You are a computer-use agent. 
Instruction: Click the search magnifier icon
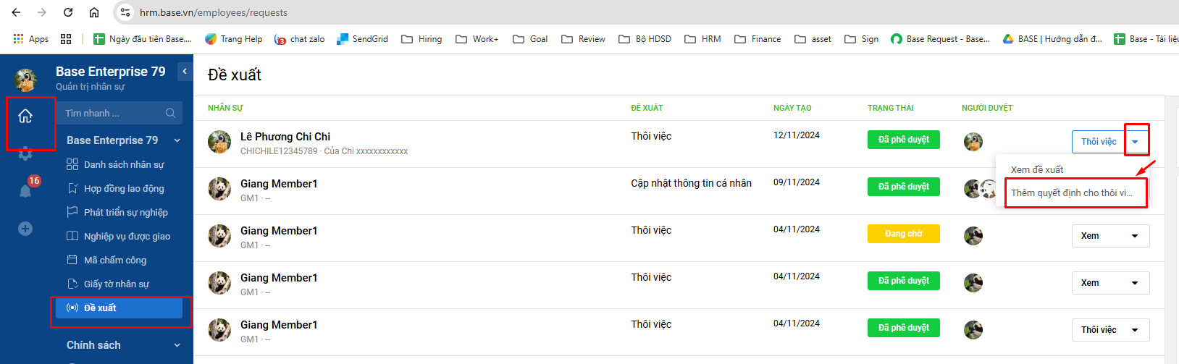171,113
